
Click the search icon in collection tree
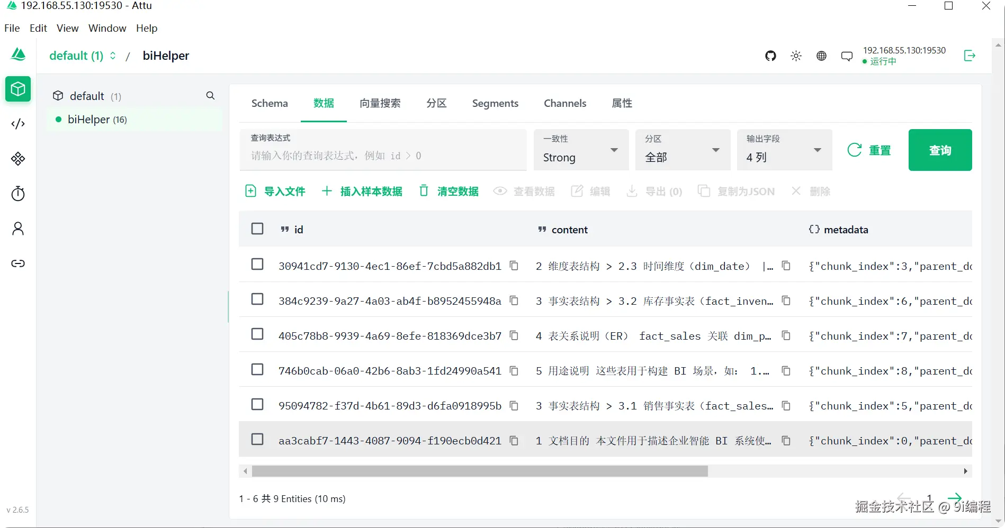(210, 96)
